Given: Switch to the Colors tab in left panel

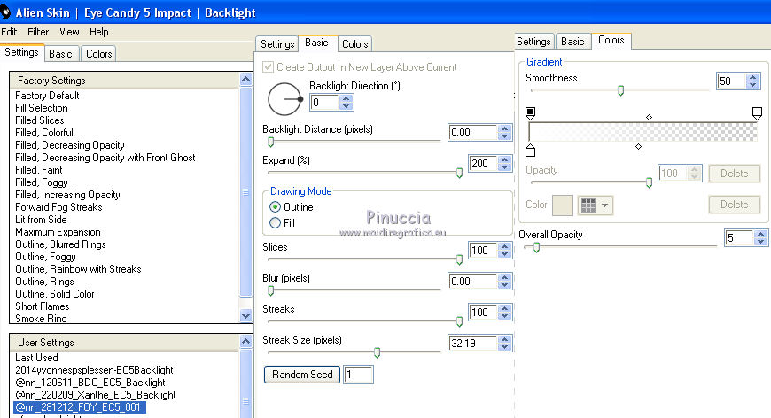Looking at the screenshot, I should pyautogui.click(x=99, y=54).
